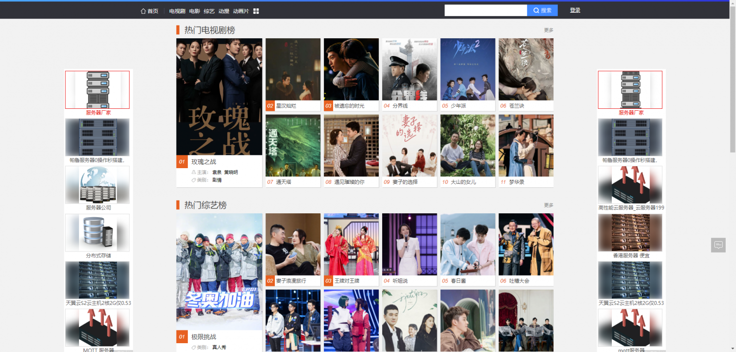Open the 通天塔 poster
The image size is (736, 352).
coord(293,146)
